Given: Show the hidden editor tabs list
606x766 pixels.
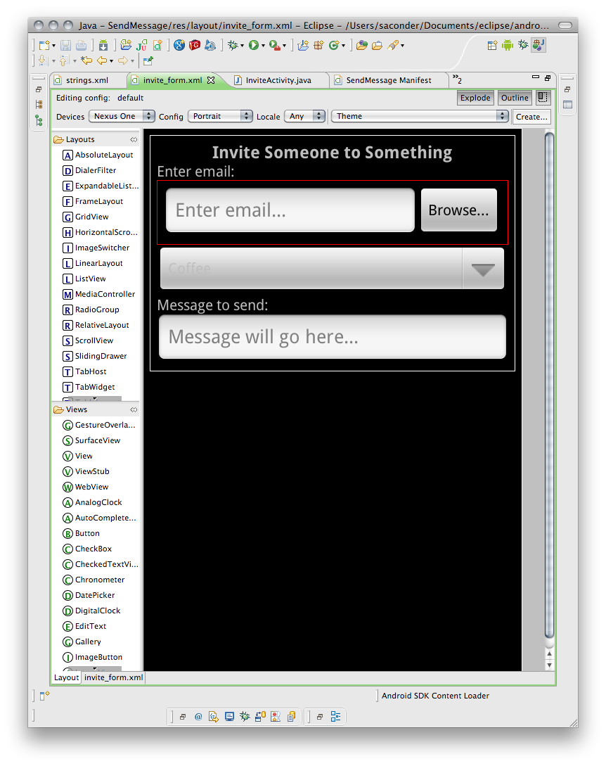Looking at the screenshot, I should [x=457, y=79].
